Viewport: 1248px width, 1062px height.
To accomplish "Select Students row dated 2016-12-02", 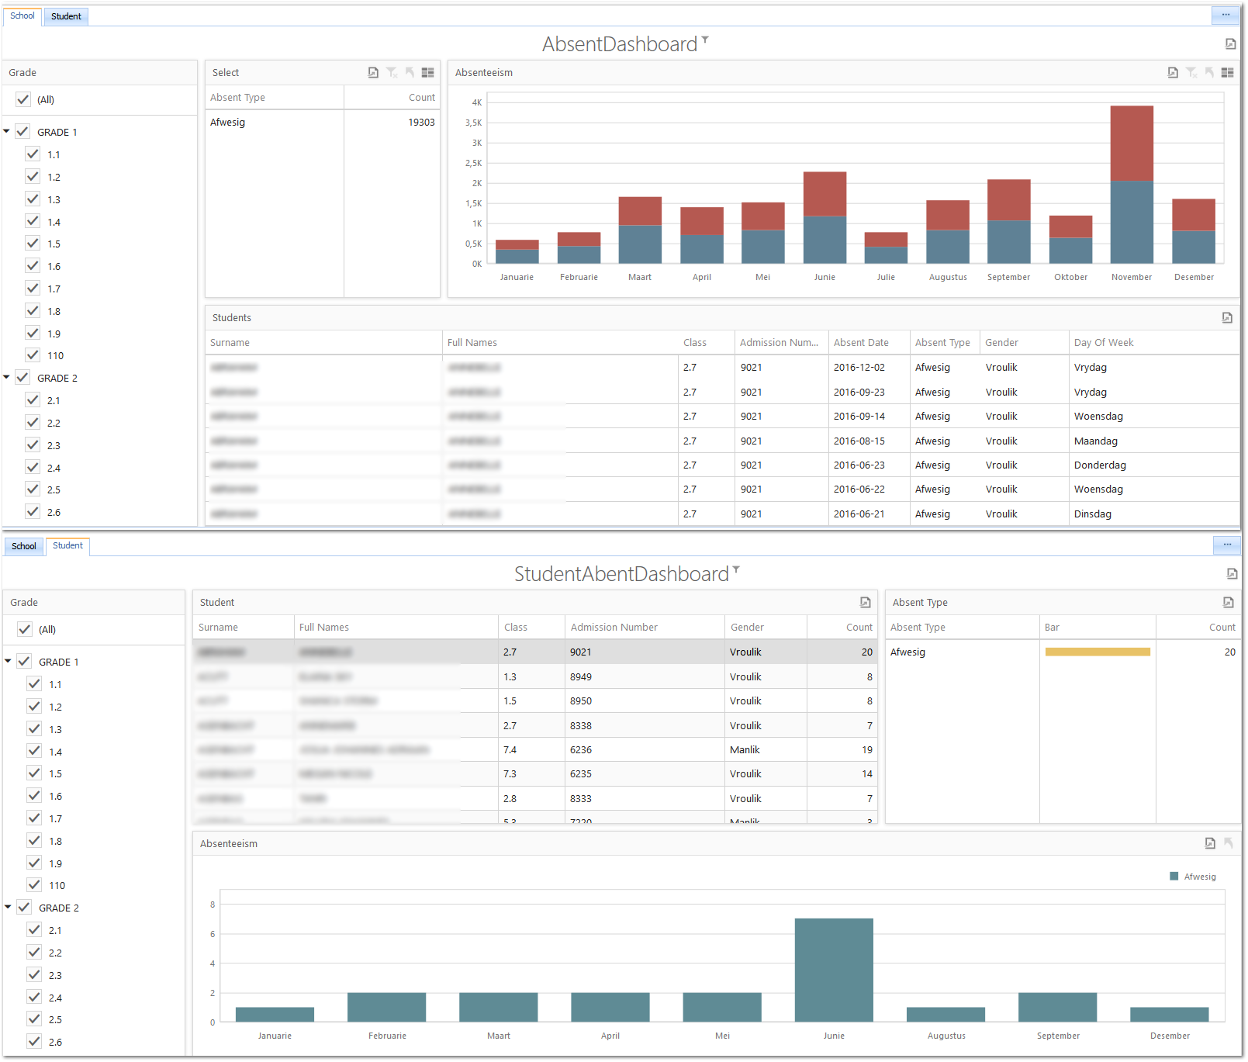I will (722, 367).
